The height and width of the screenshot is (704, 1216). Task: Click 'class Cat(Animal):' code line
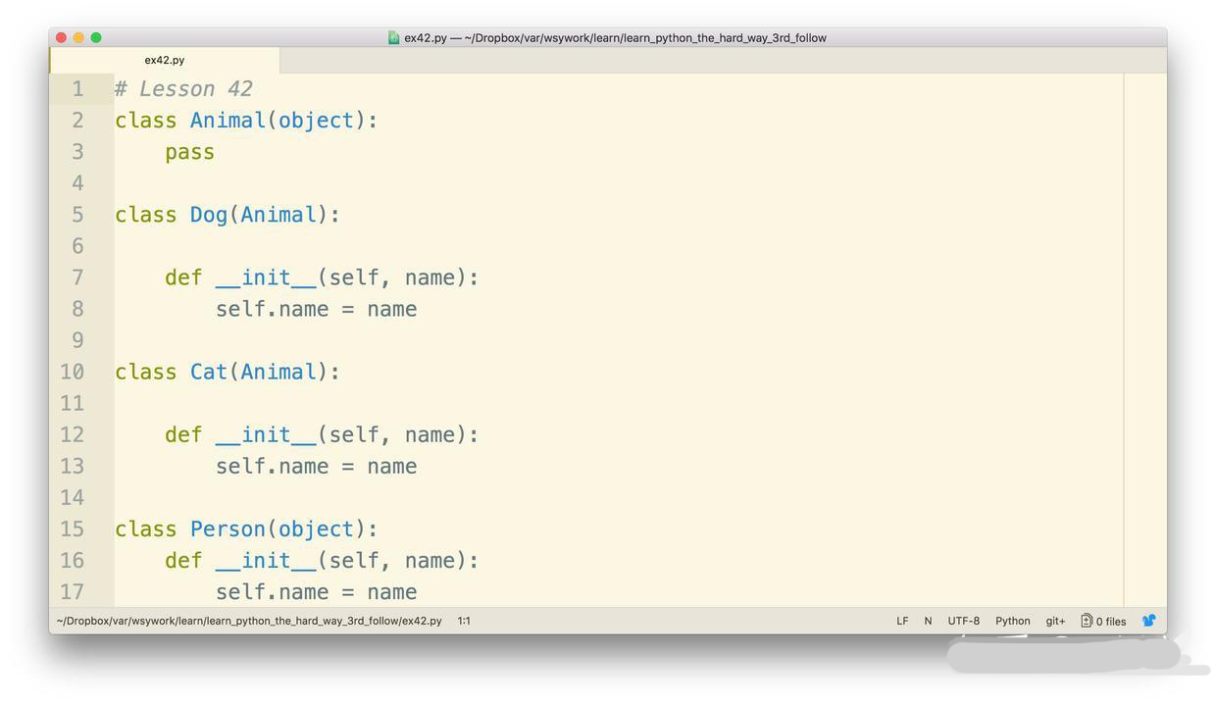[228, 372]
